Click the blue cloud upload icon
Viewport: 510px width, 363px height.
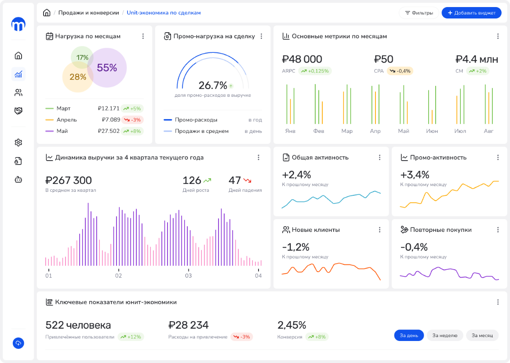[18, 343]
